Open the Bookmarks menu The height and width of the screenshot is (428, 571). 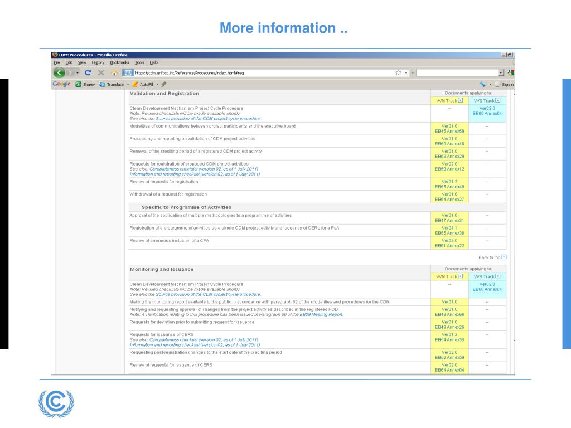point(119,62)
